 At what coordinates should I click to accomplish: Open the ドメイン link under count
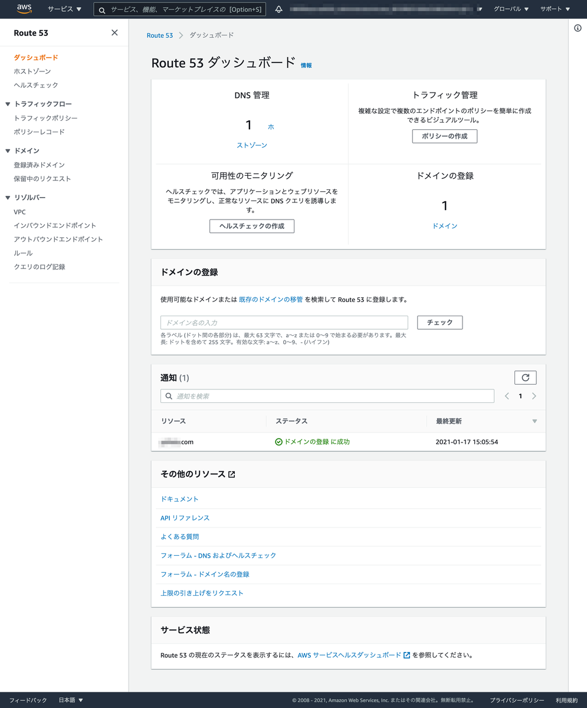coord(445,226)
